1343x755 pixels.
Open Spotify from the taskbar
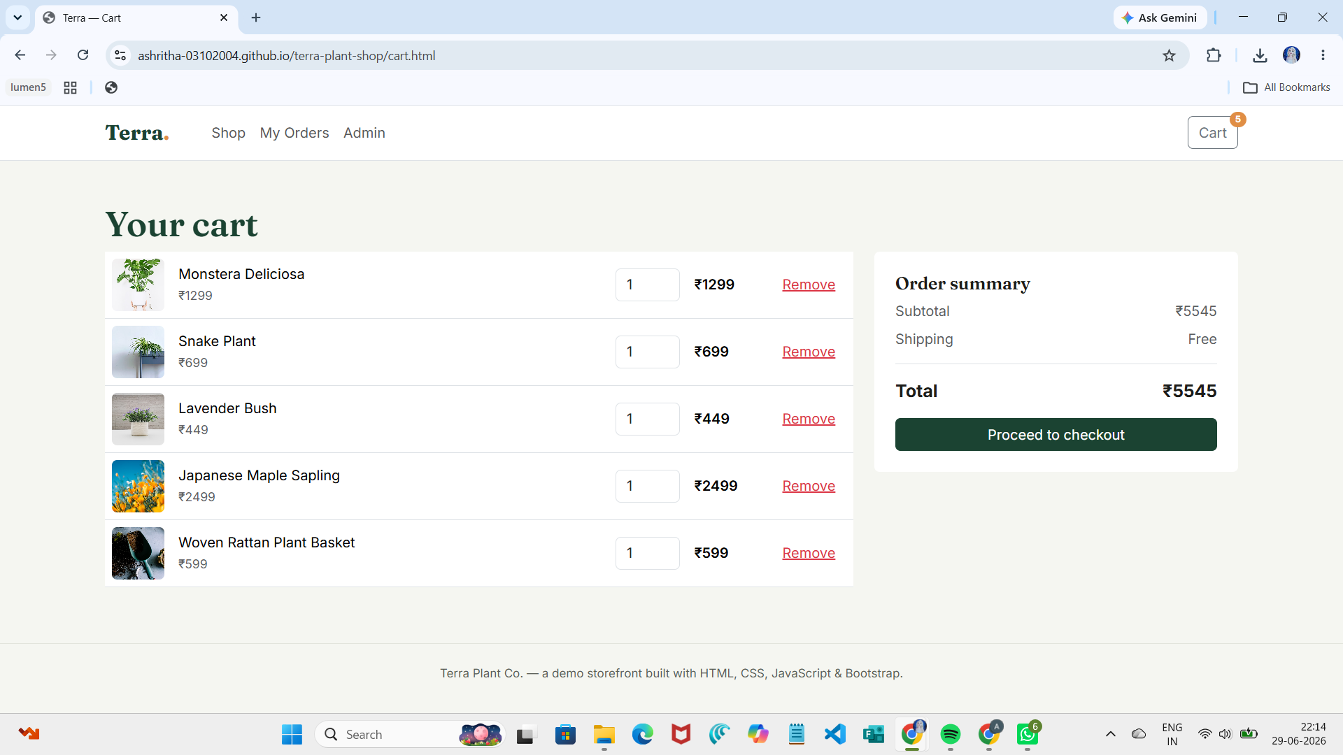(x=950, y=734)
